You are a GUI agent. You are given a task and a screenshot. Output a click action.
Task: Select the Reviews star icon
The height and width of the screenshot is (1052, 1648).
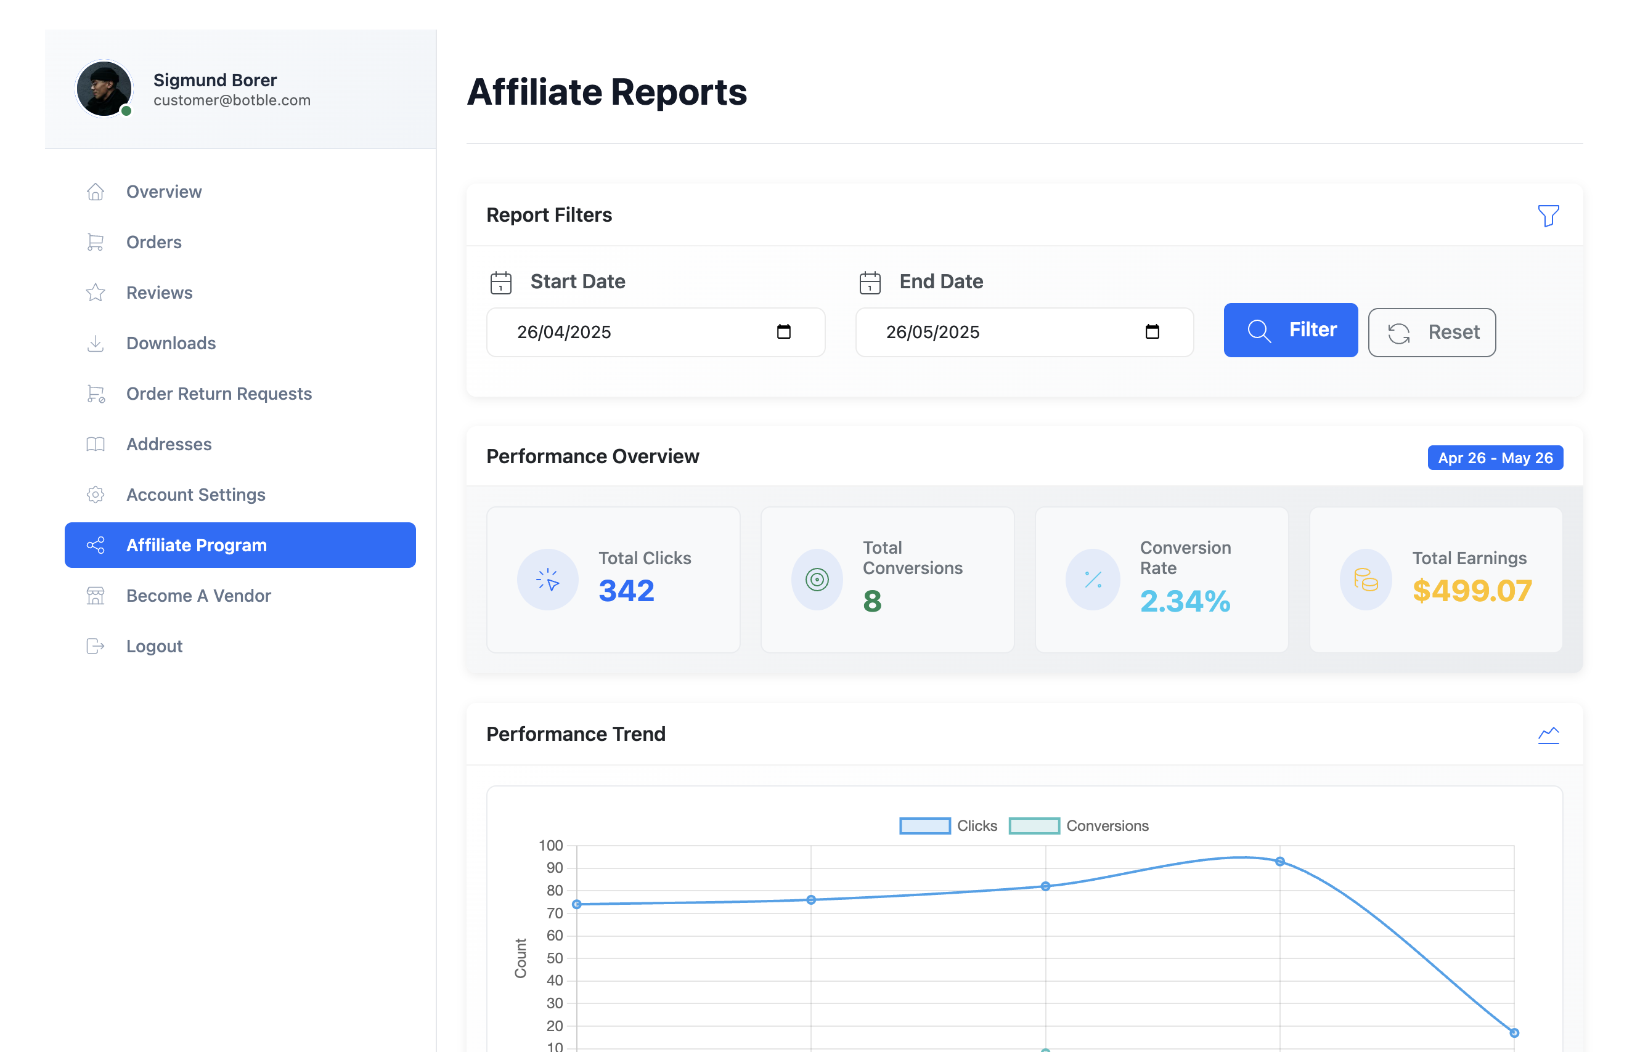pos(95,293)
